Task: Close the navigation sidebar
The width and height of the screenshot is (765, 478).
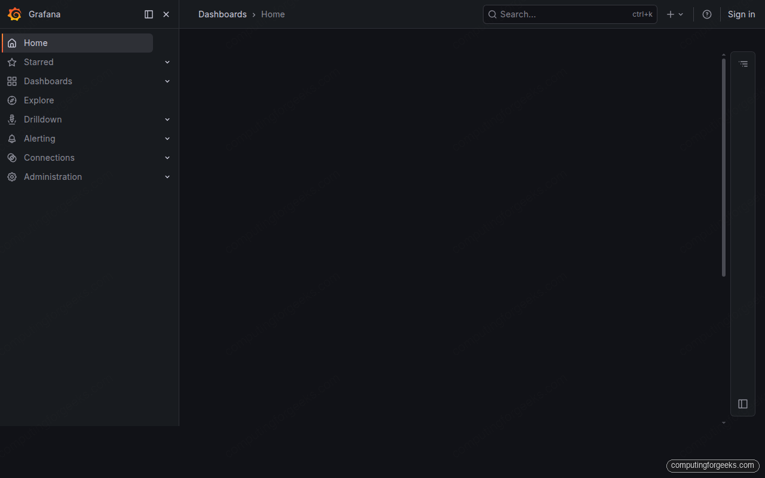Action: pyautogui.click(x=166, y=14)
